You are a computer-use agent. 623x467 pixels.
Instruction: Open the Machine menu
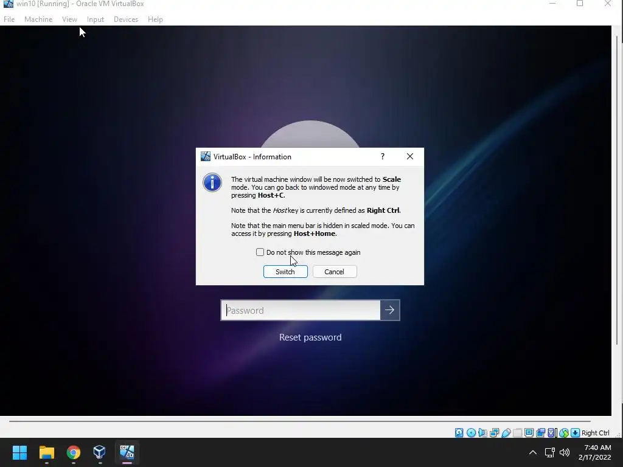pos(38,19)
